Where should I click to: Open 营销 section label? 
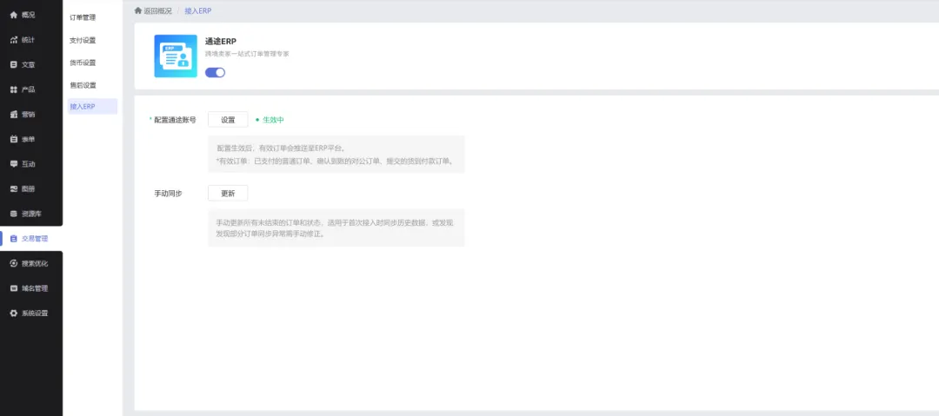click(28, 115)
